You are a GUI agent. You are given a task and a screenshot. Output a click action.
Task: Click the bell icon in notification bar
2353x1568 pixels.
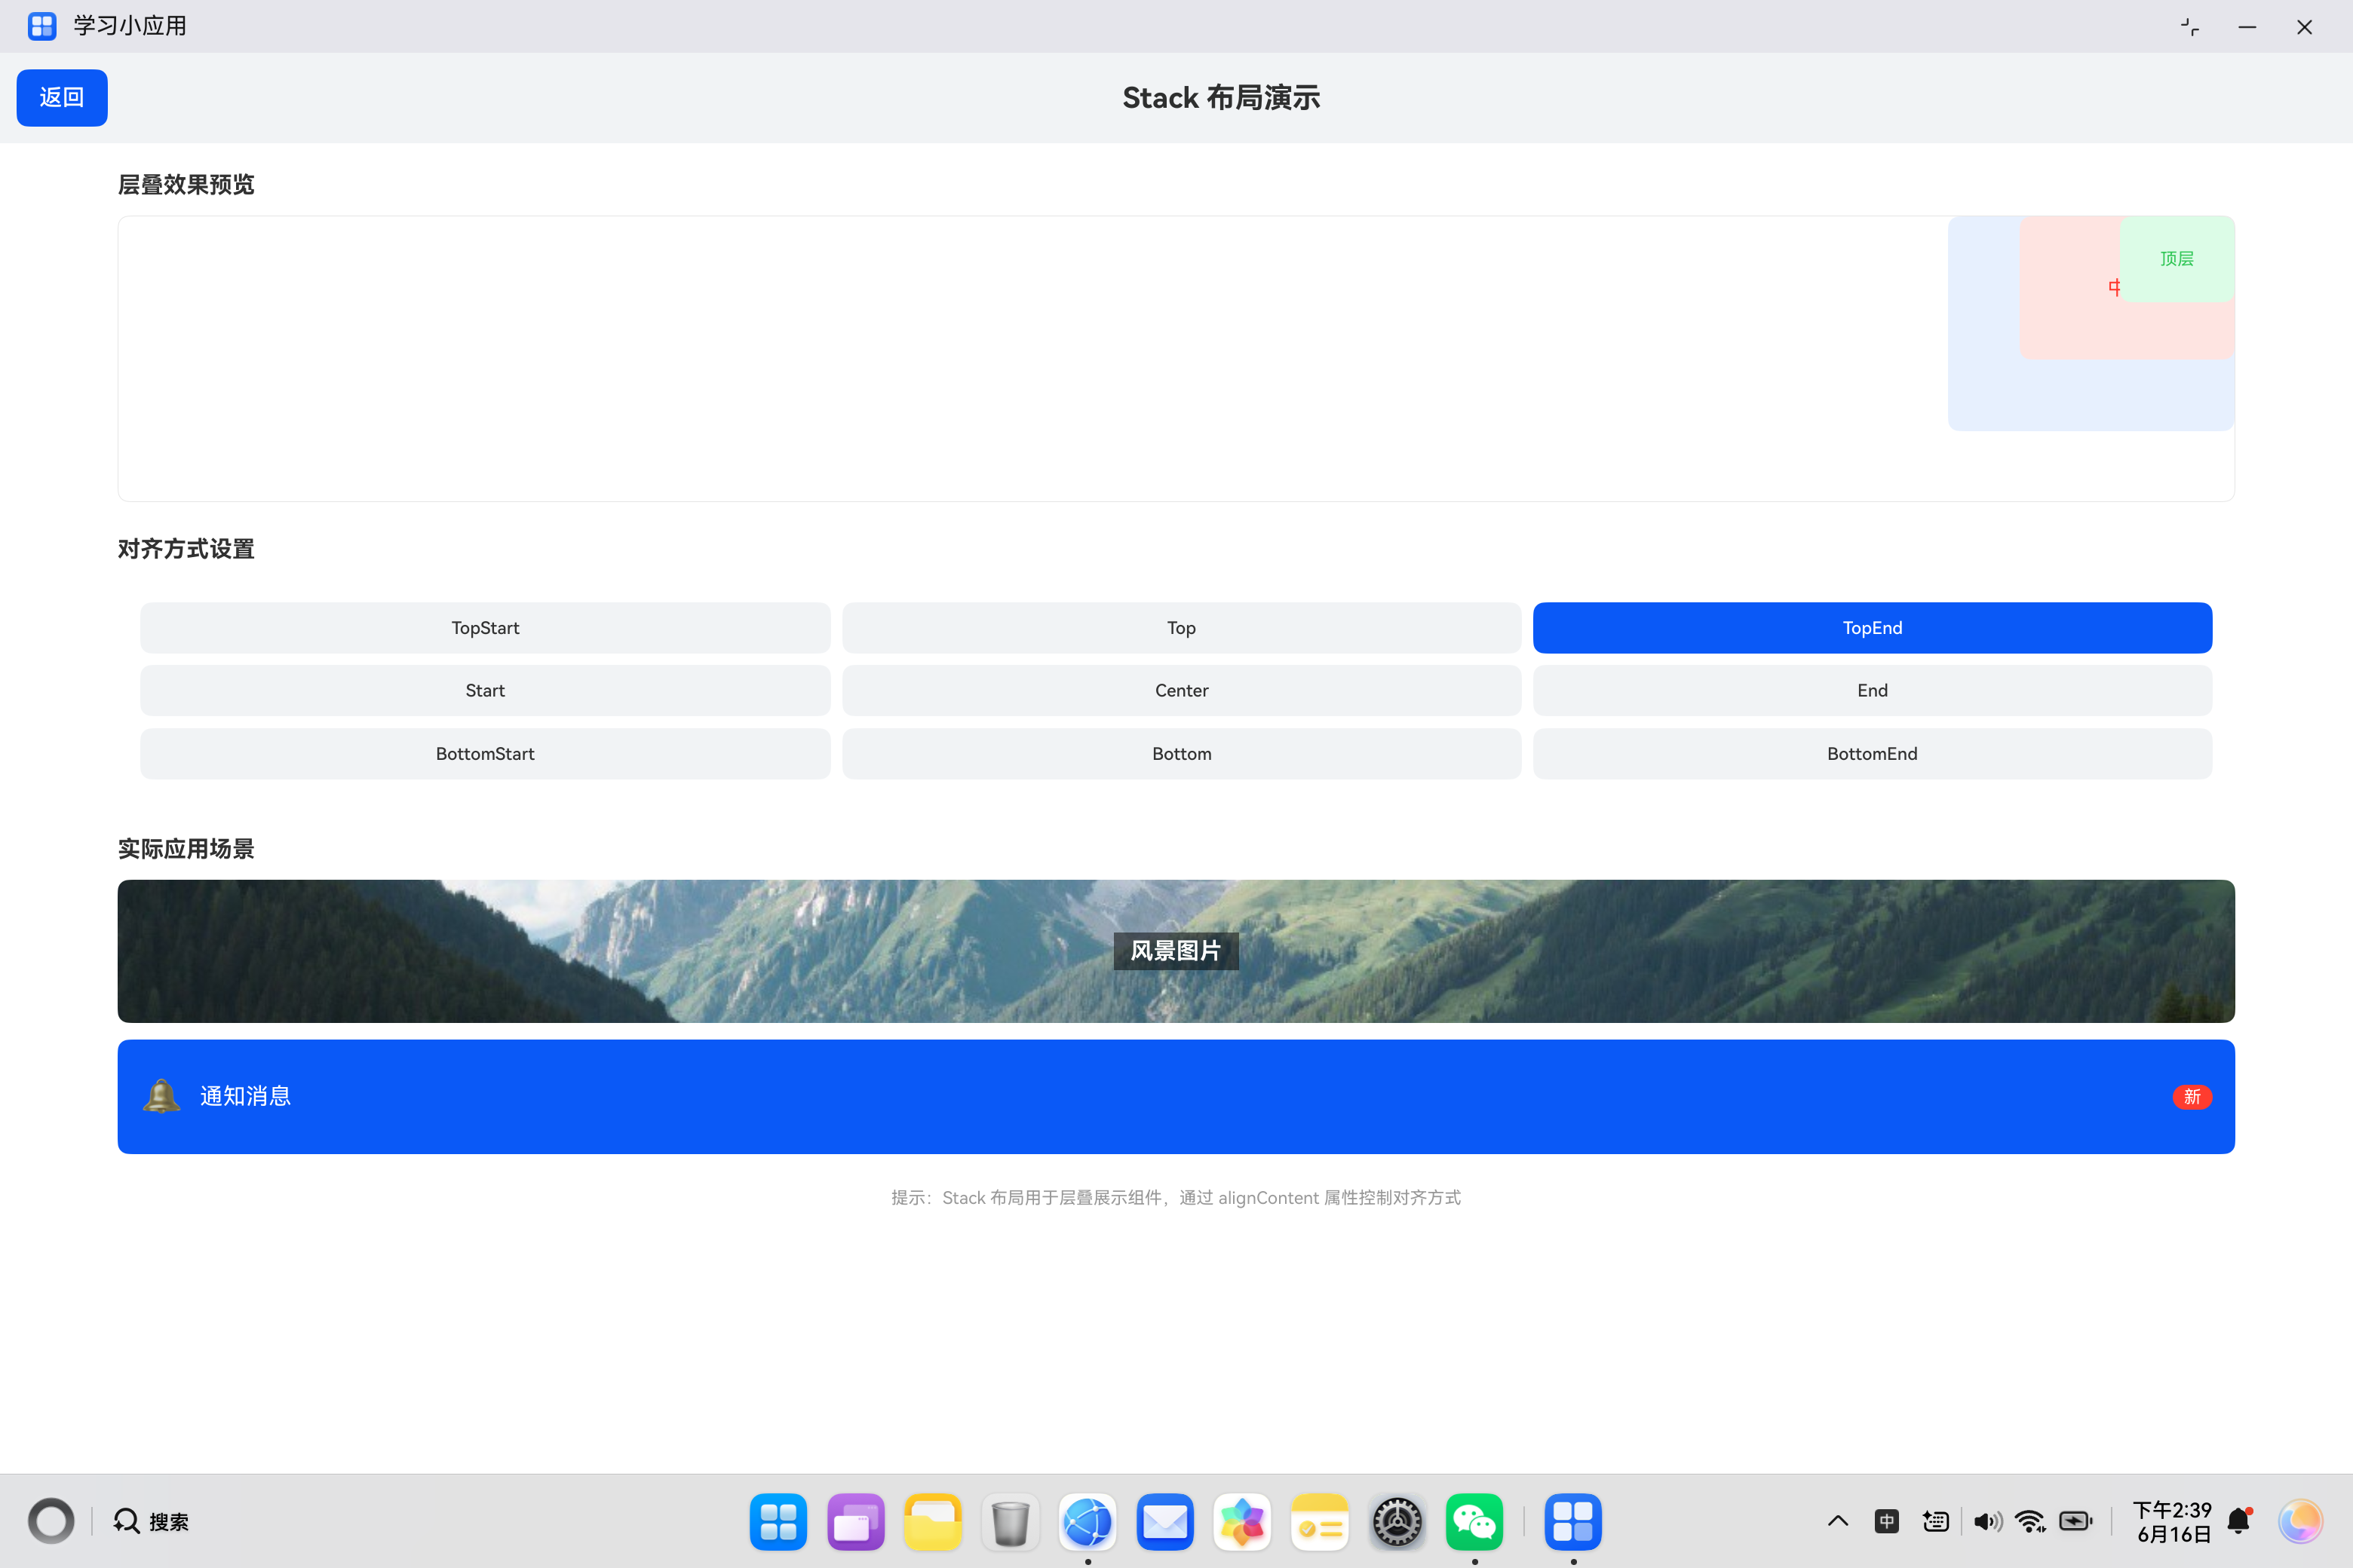[161, 1096]
